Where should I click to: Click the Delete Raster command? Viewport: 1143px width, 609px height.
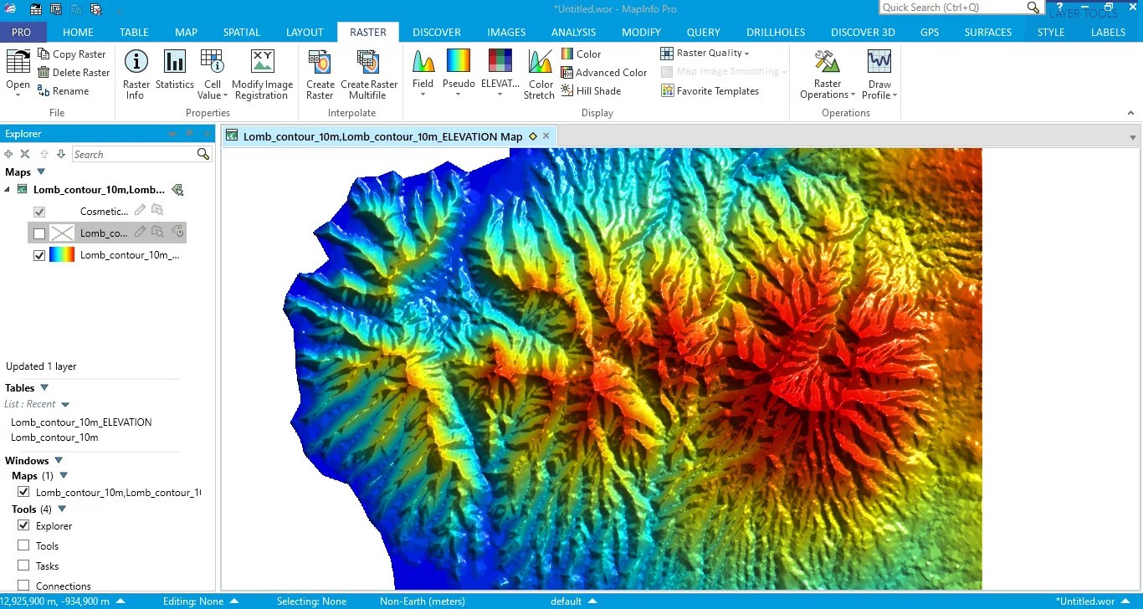(x=74, y=72)
